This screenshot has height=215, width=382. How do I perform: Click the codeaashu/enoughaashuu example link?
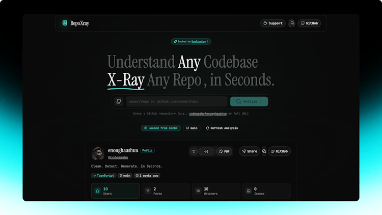(x=207, y=114)
